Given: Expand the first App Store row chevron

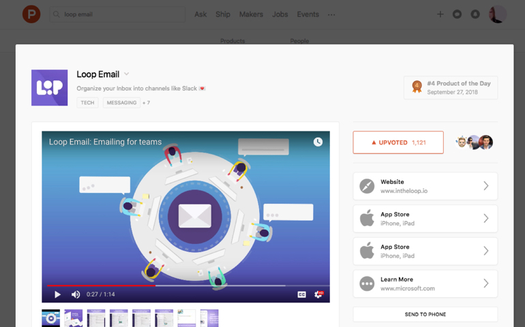Looking at the screenshot, I should click(x=486, y=219).
